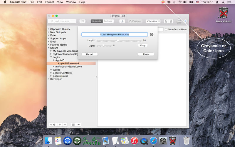Expand New Snippets group
Screen dimensions: 235x147
coord(48,32)
